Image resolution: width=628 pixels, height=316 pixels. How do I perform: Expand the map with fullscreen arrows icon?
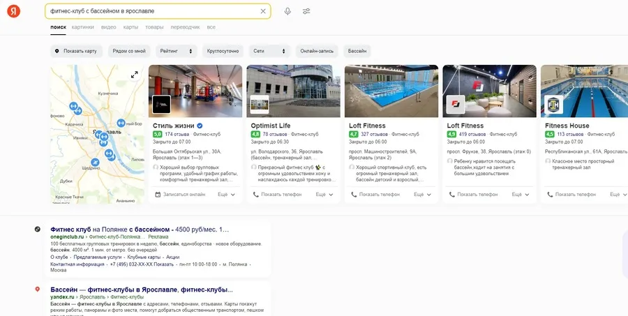click(135, 75)
